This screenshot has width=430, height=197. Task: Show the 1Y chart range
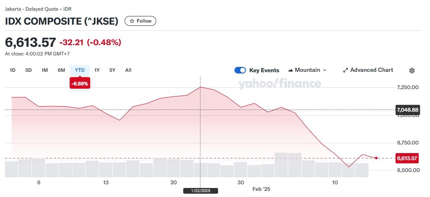click(x=97, y=70)
